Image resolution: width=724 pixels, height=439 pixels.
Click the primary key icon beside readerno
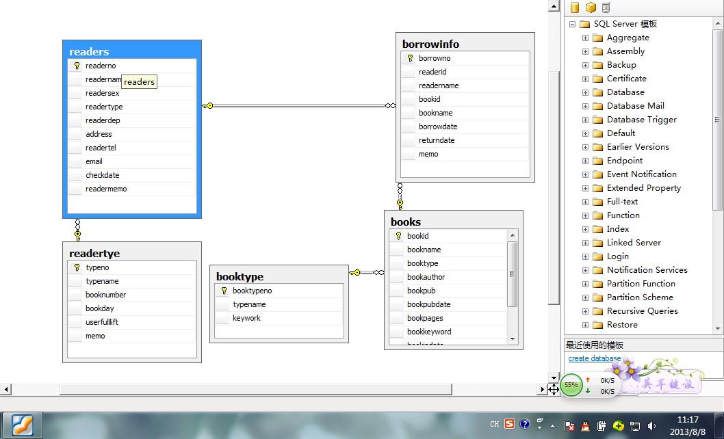(77, 66)
